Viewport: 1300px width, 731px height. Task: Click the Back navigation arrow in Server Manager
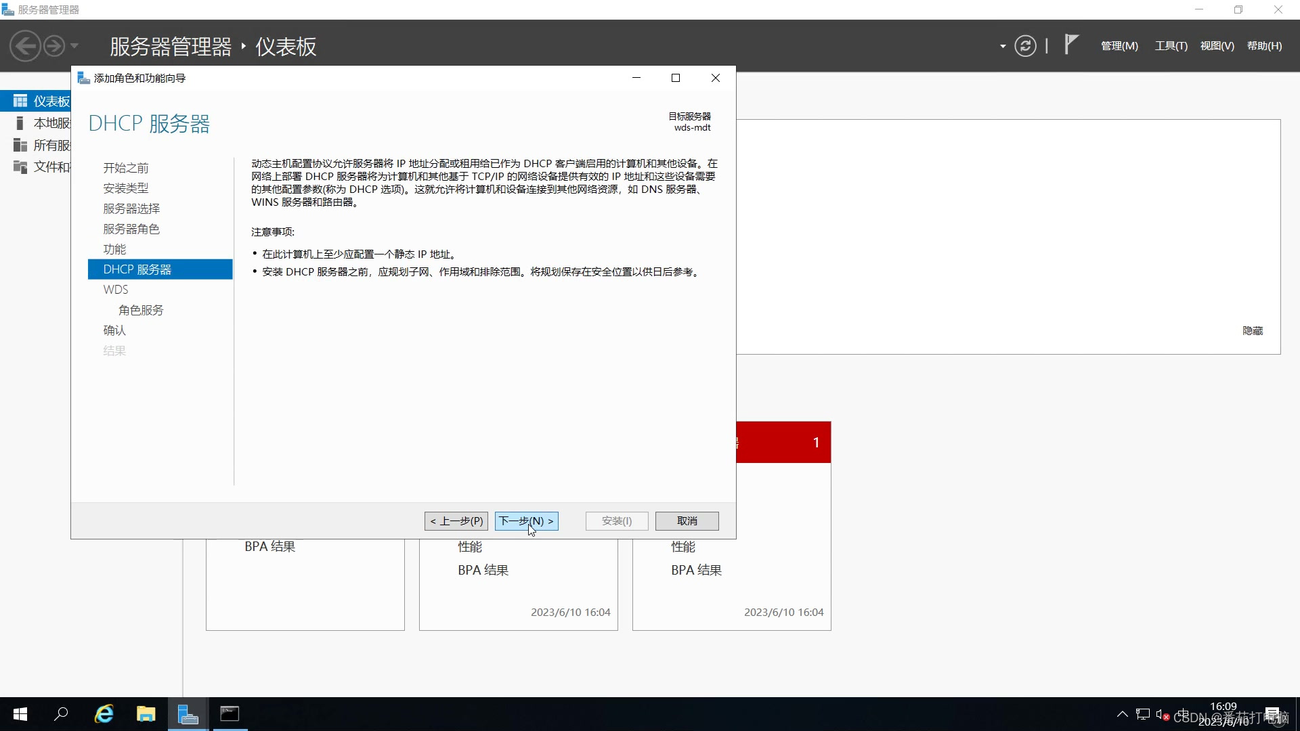[26, 46]
